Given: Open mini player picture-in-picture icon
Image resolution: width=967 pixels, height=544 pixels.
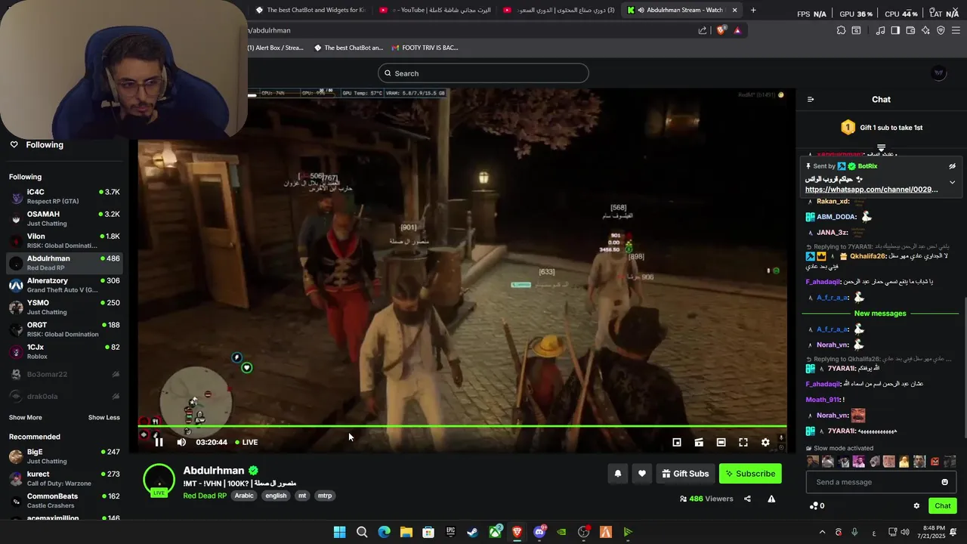Looking at the screenshot, I should pos(677,442).
